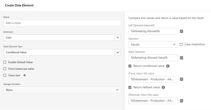Enable Case Insensitive comparison
This screenshot has height=110, width=211.
point(181,44)
